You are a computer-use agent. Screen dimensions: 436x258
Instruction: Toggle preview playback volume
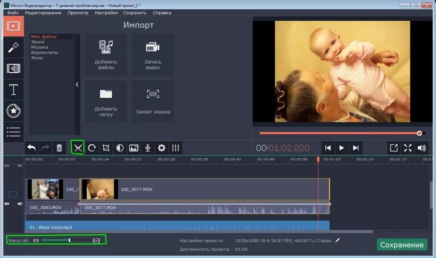(422, 147)
